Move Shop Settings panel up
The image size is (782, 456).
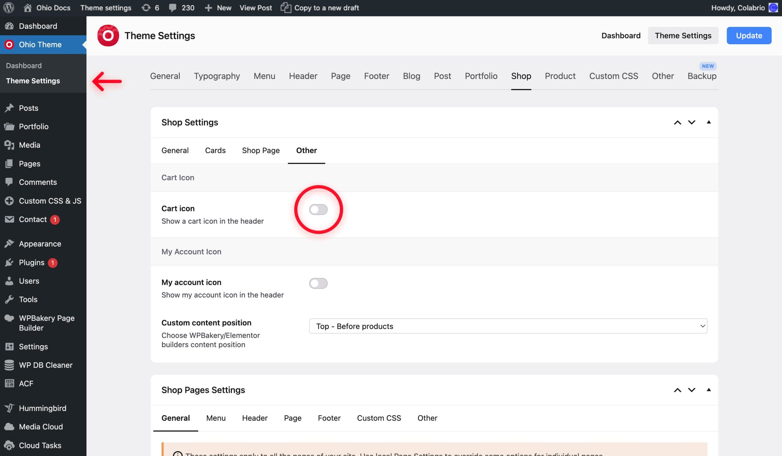pyautogui.click(x=678, y=122)
